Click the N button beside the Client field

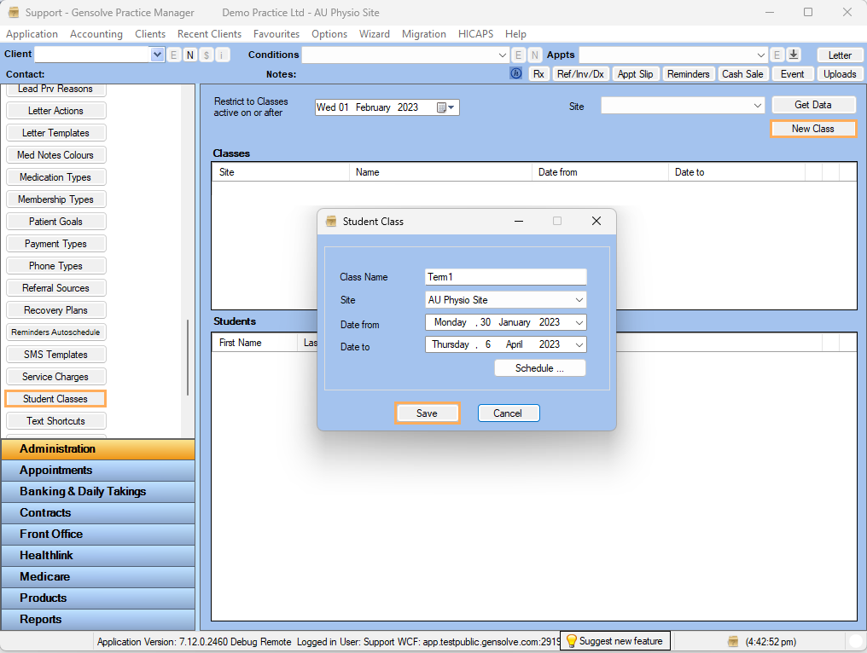pos(190,55)
